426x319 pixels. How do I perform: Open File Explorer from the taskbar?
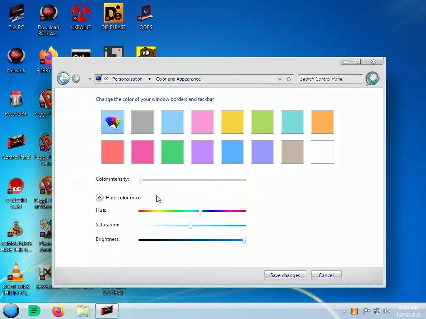[83, 311]
